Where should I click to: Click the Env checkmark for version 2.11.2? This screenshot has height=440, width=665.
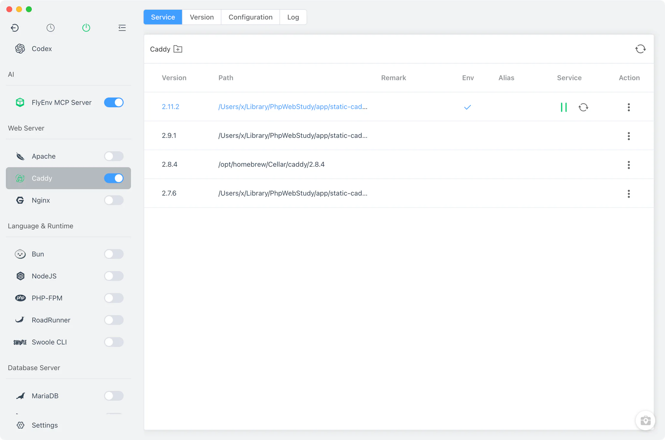click(468, 107)
